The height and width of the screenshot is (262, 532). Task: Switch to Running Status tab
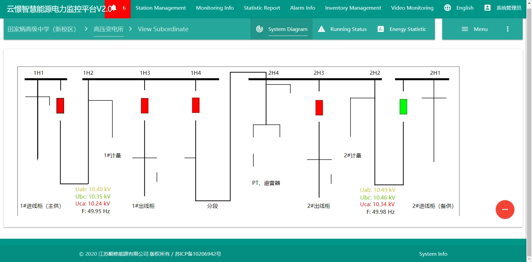tap(342, 29)
